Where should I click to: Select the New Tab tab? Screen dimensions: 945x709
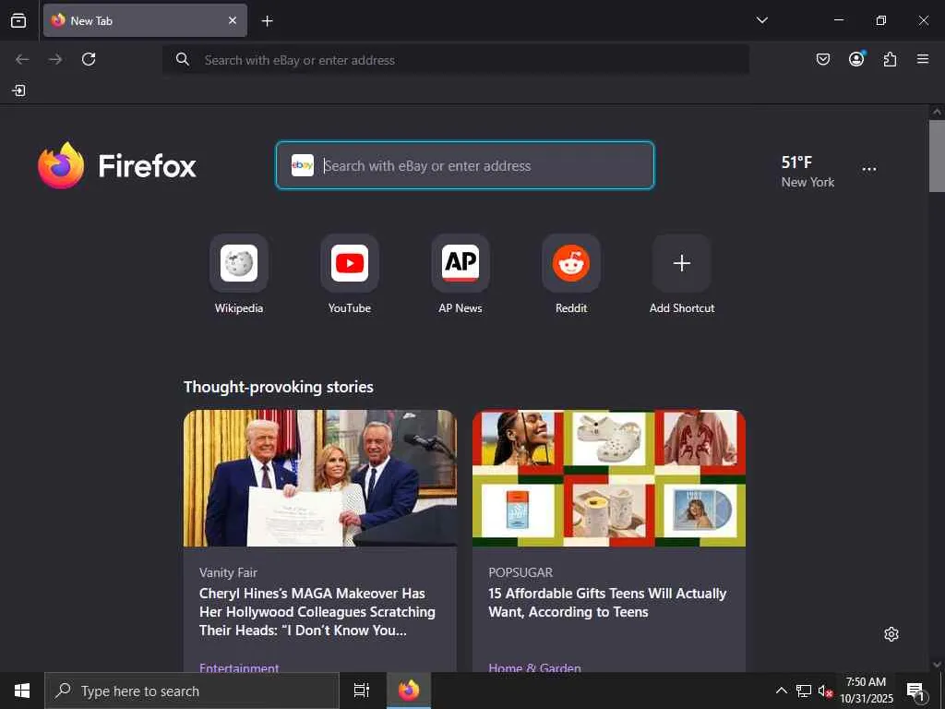tap(145, 20)
